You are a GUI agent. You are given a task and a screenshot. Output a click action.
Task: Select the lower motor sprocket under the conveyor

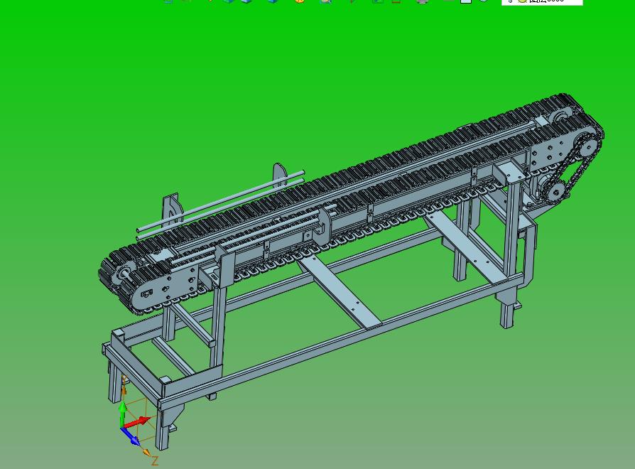pos(555,191)
